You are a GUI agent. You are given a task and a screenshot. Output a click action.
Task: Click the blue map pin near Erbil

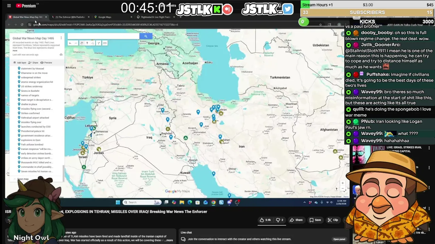(162, 110)
